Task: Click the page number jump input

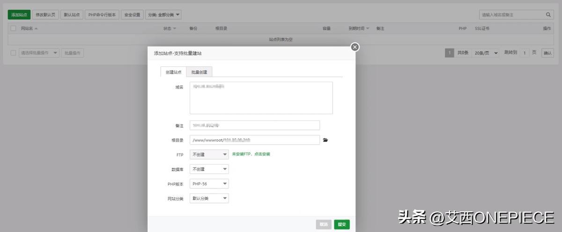Action: point(525,53)
